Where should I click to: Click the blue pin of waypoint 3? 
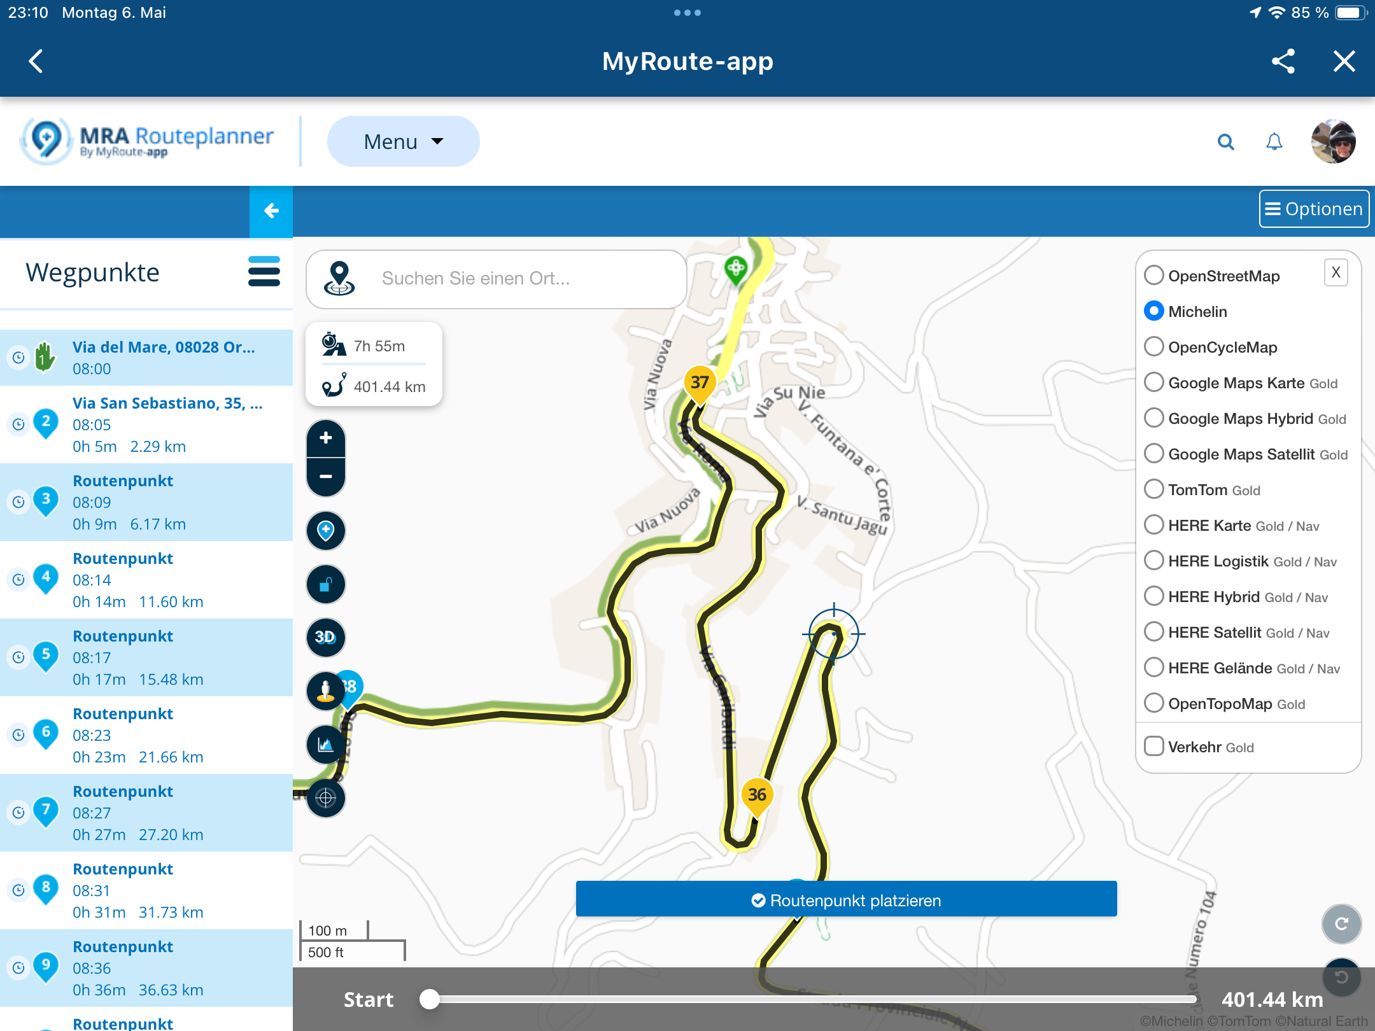(x=46, y=501)
